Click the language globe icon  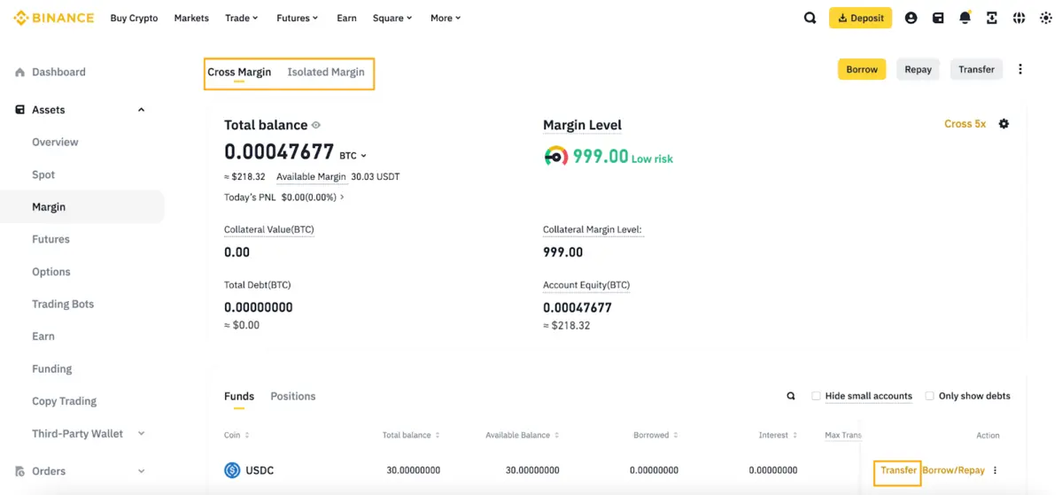(x=1019, y=18)
